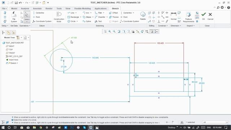Select the Spline sketch tool
231x130 pixels.
click(87, 21)
